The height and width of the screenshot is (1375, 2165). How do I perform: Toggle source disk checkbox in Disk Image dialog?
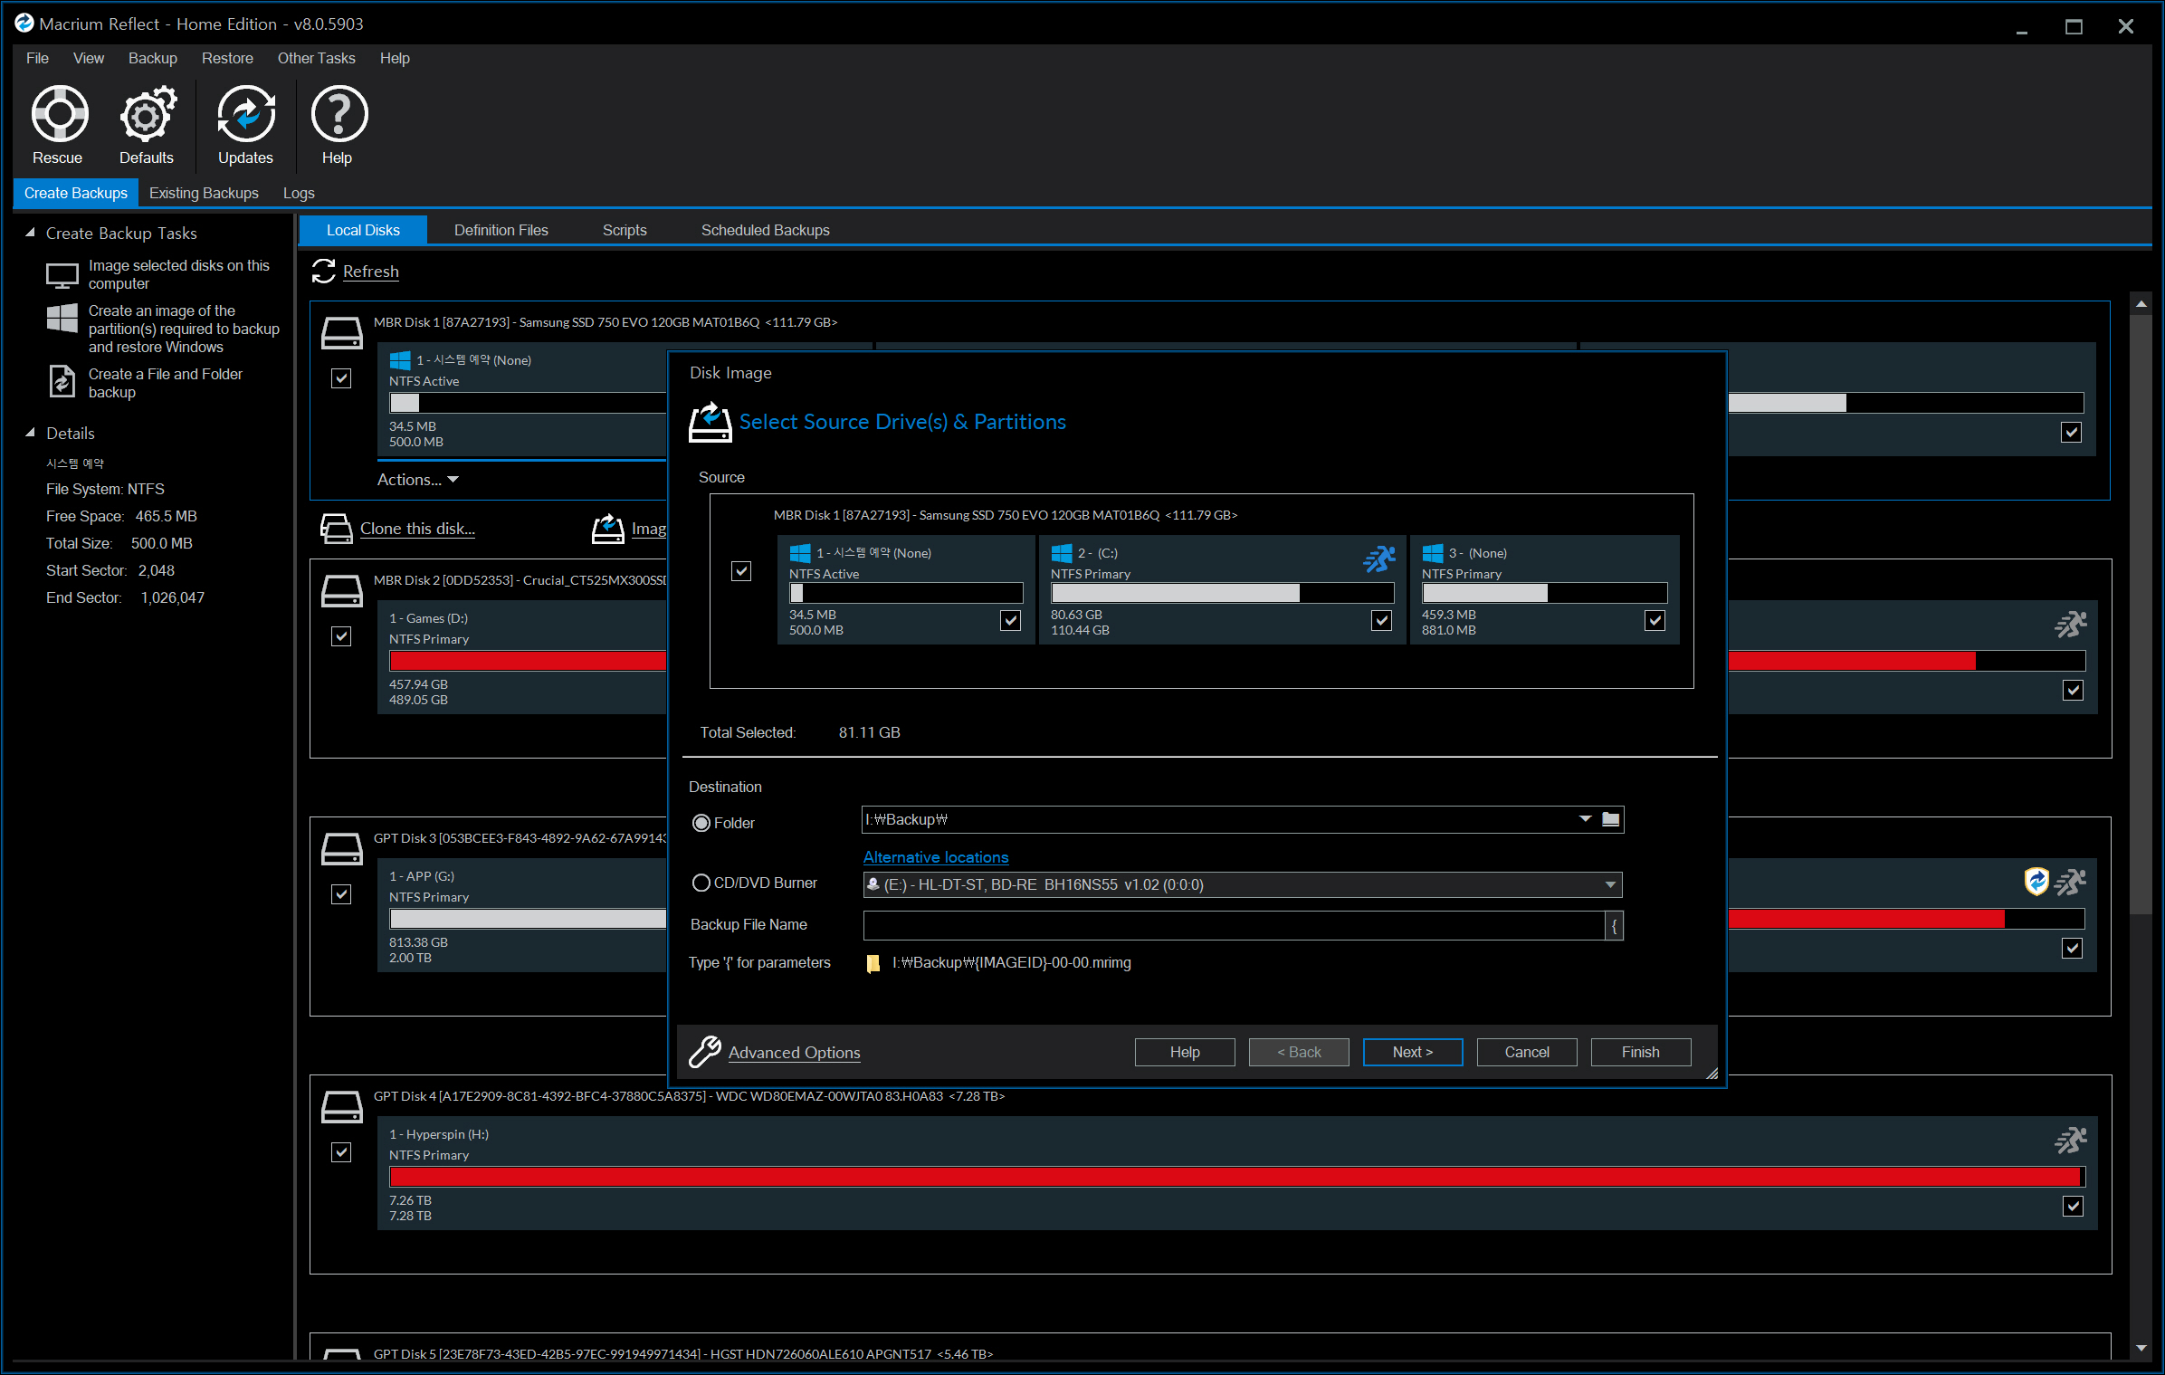741,571
